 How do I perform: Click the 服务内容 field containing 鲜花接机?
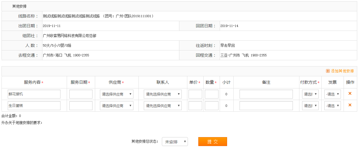click(x=34, y=94)
